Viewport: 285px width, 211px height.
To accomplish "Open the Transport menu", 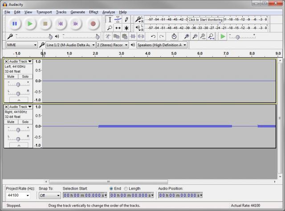I will (x=44, y=12).
